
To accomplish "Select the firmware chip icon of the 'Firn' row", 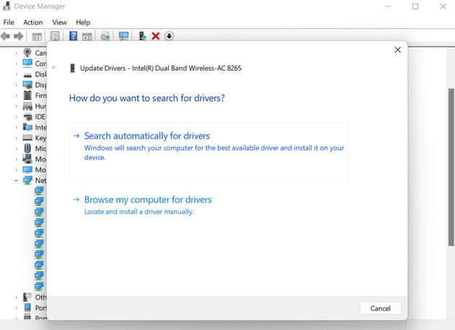I will click(x=27, y=95).
